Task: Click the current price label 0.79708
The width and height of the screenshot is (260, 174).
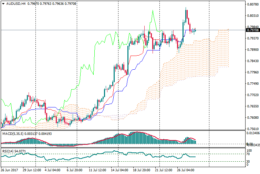Action: pyautogui.click(x=252, y=30)
